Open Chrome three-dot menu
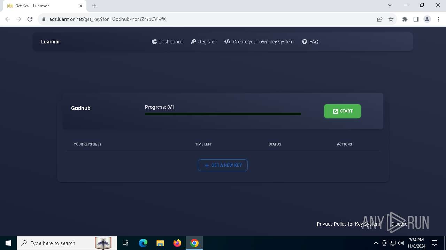The image size is (446, 250). (438, 19)
